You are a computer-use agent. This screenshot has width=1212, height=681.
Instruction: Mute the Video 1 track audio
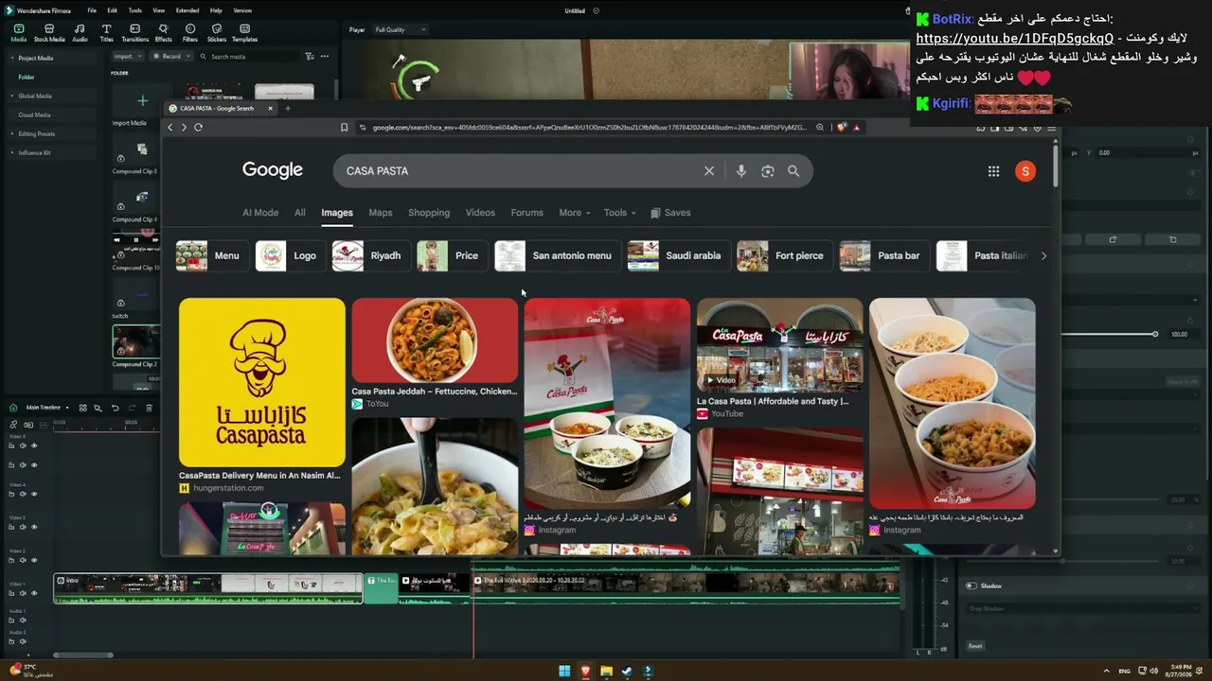(23, 593)
